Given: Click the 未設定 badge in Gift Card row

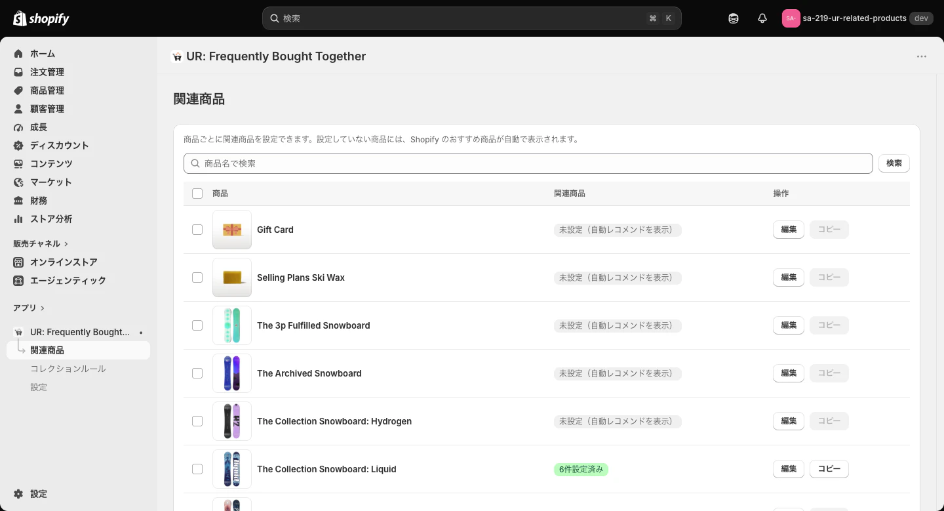Looking at the screenshot, I should tap(618, 230).
